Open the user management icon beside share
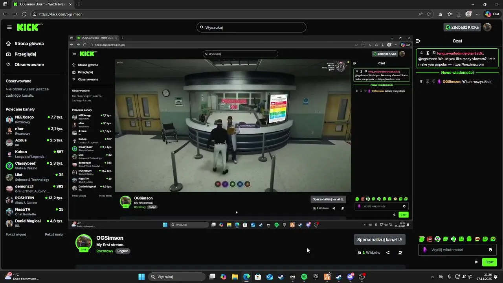The height and width of the screenshot is (283, 503). [x=400, y=253]
